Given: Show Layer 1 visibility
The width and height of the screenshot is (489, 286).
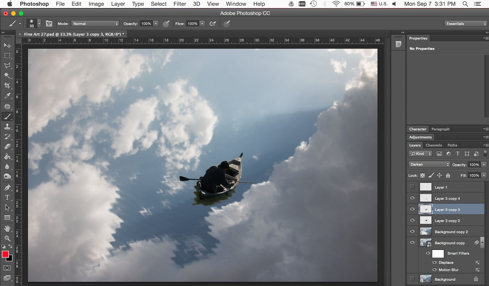Looking at the screenshot, I should coord(412,187).
